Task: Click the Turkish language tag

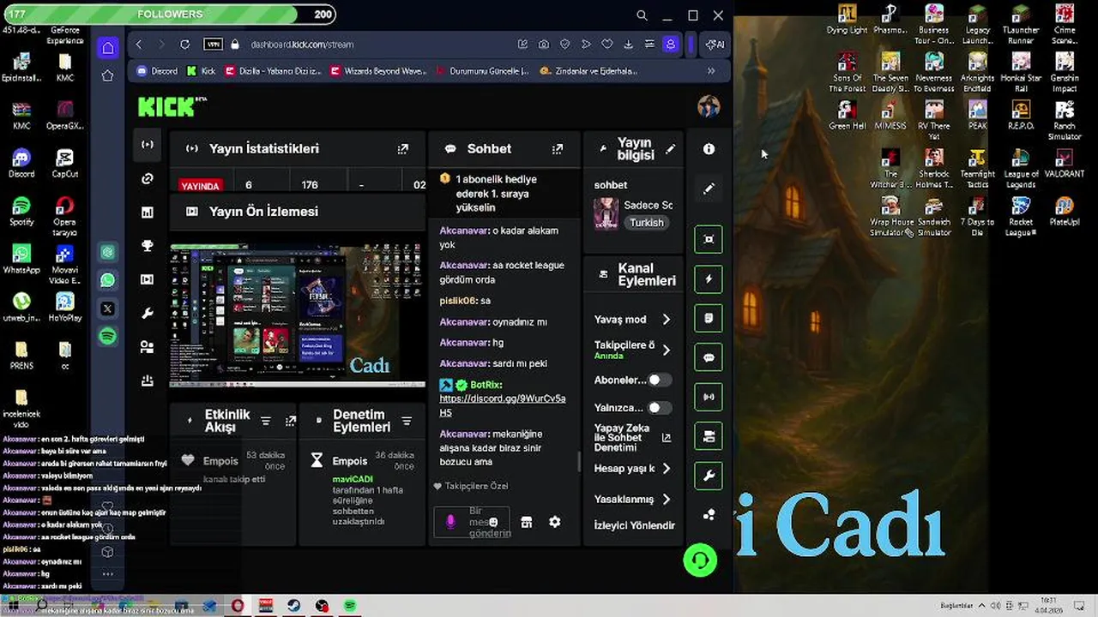Action: point(647,223)
